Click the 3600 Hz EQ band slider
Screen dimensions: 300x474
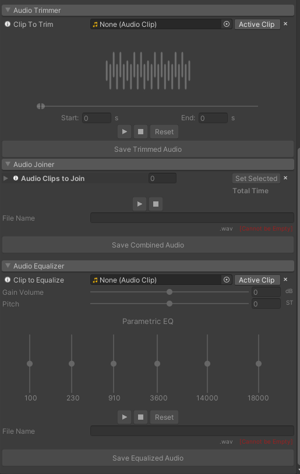[x=157, y=364]
